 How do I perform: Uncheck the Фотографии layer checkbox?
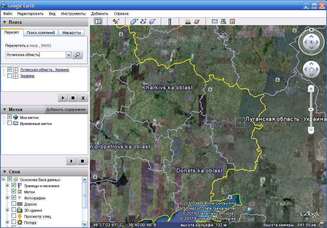tap(14, 197)
